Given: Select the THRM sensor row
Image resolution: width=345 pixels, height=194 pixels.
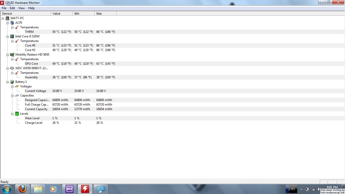Looking at the screenshot, I should tap(173, 32).
